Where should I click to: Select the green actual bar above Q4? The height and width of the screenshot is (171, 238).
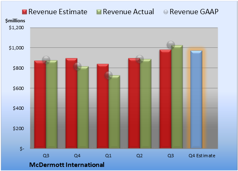[83, 107]
